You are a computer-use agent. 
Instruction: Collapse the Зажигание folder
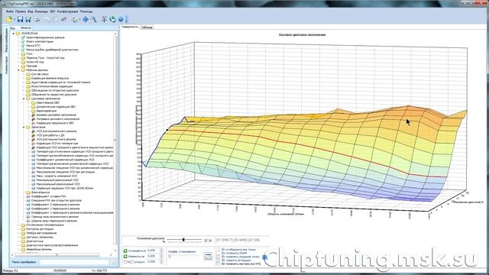coord(24,128)
